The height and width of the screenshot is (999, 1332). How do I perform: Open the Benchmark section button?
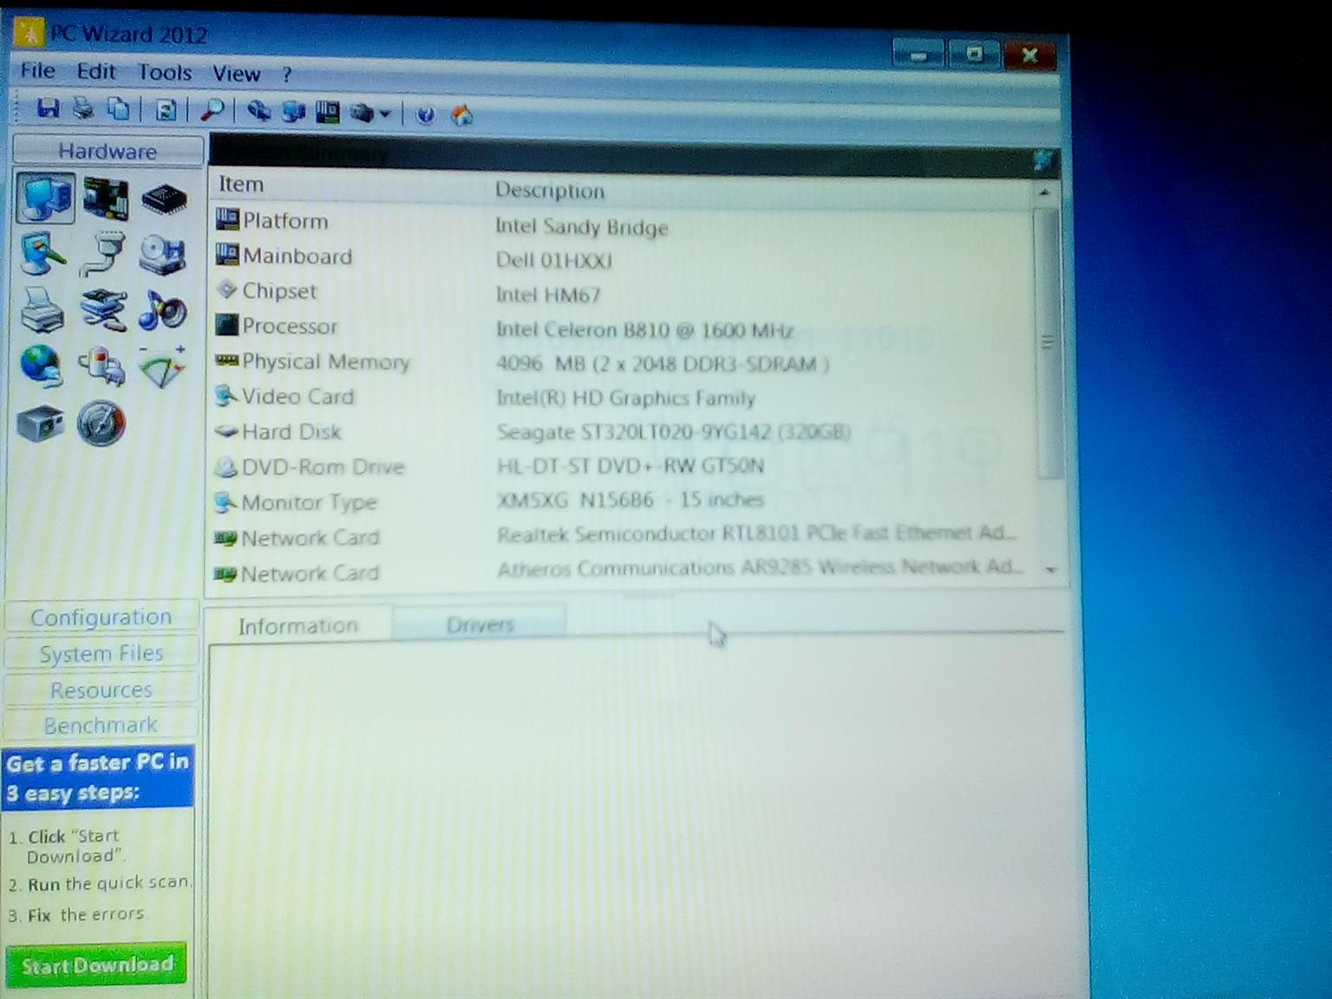click(101, 725)
